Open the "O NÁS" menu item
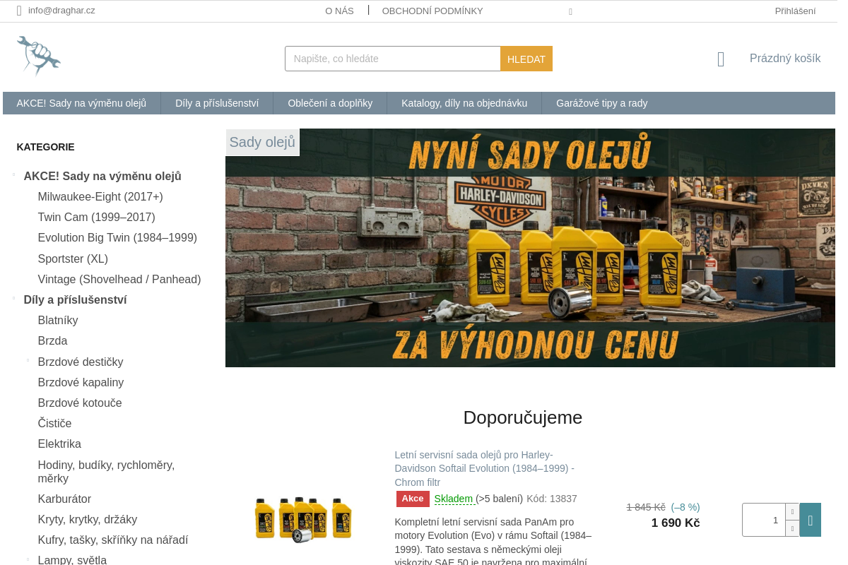 pyautogui.click(x=339, y=11)
